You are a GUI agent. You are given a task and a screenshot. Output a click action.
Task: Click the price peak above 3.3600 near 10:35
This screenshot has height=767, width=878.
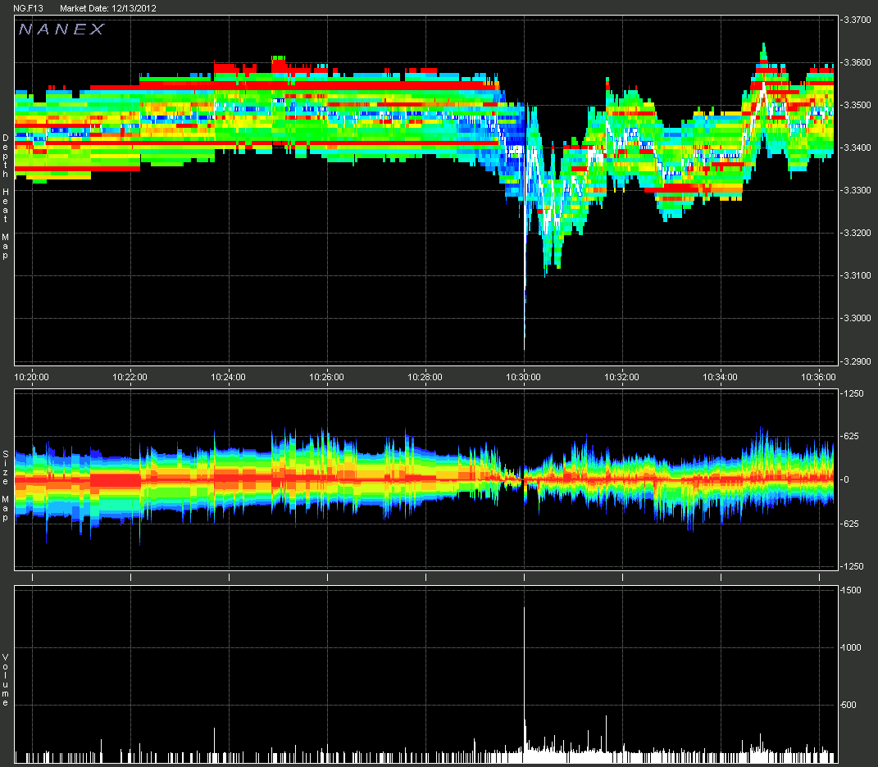pyautogui.click(x=763, y=52)
